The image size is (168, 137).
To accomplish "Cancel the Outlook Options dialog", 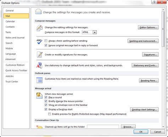I will pyautogui.click(x=157, y=132).
